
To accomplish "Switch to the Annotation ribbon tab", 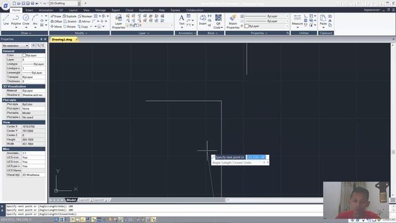I will click(x=46, y=10).
